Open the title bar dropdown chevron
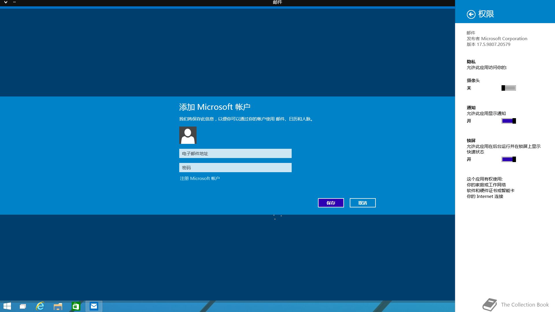 click(5, 2)
